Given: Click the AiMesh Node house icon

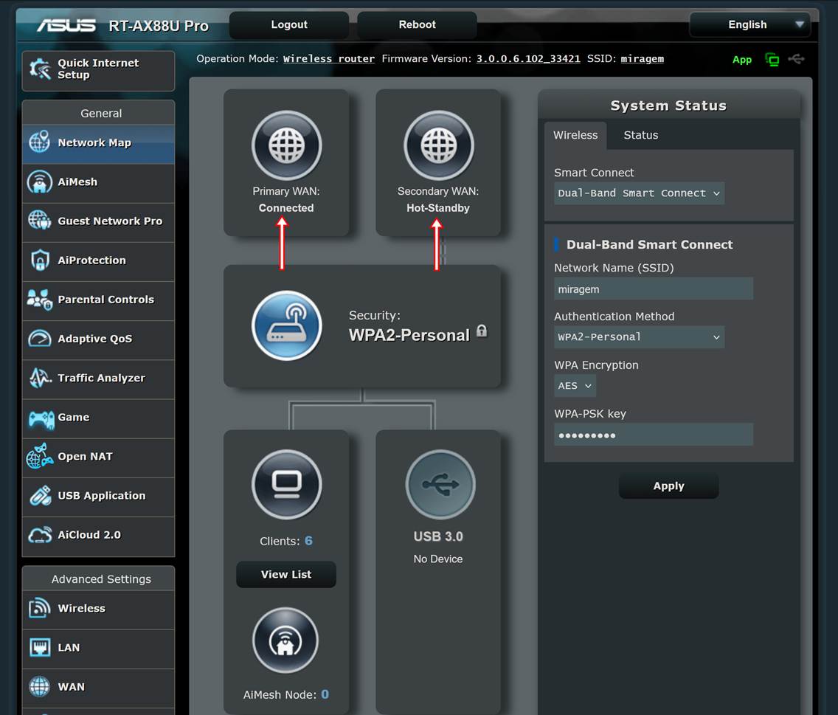Looking at the screenshot, I should [x=285, y=641].
